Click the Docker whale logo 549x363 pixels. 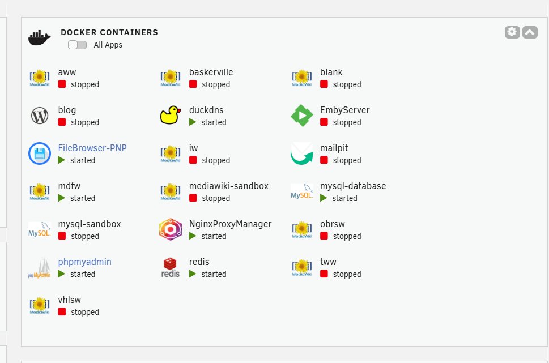tap(40, 37)
